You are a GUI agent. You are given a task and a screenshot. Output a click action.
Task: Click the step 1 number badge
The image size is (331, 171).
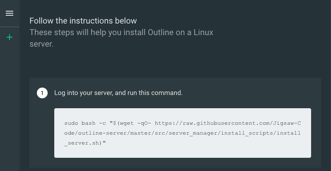42,93
